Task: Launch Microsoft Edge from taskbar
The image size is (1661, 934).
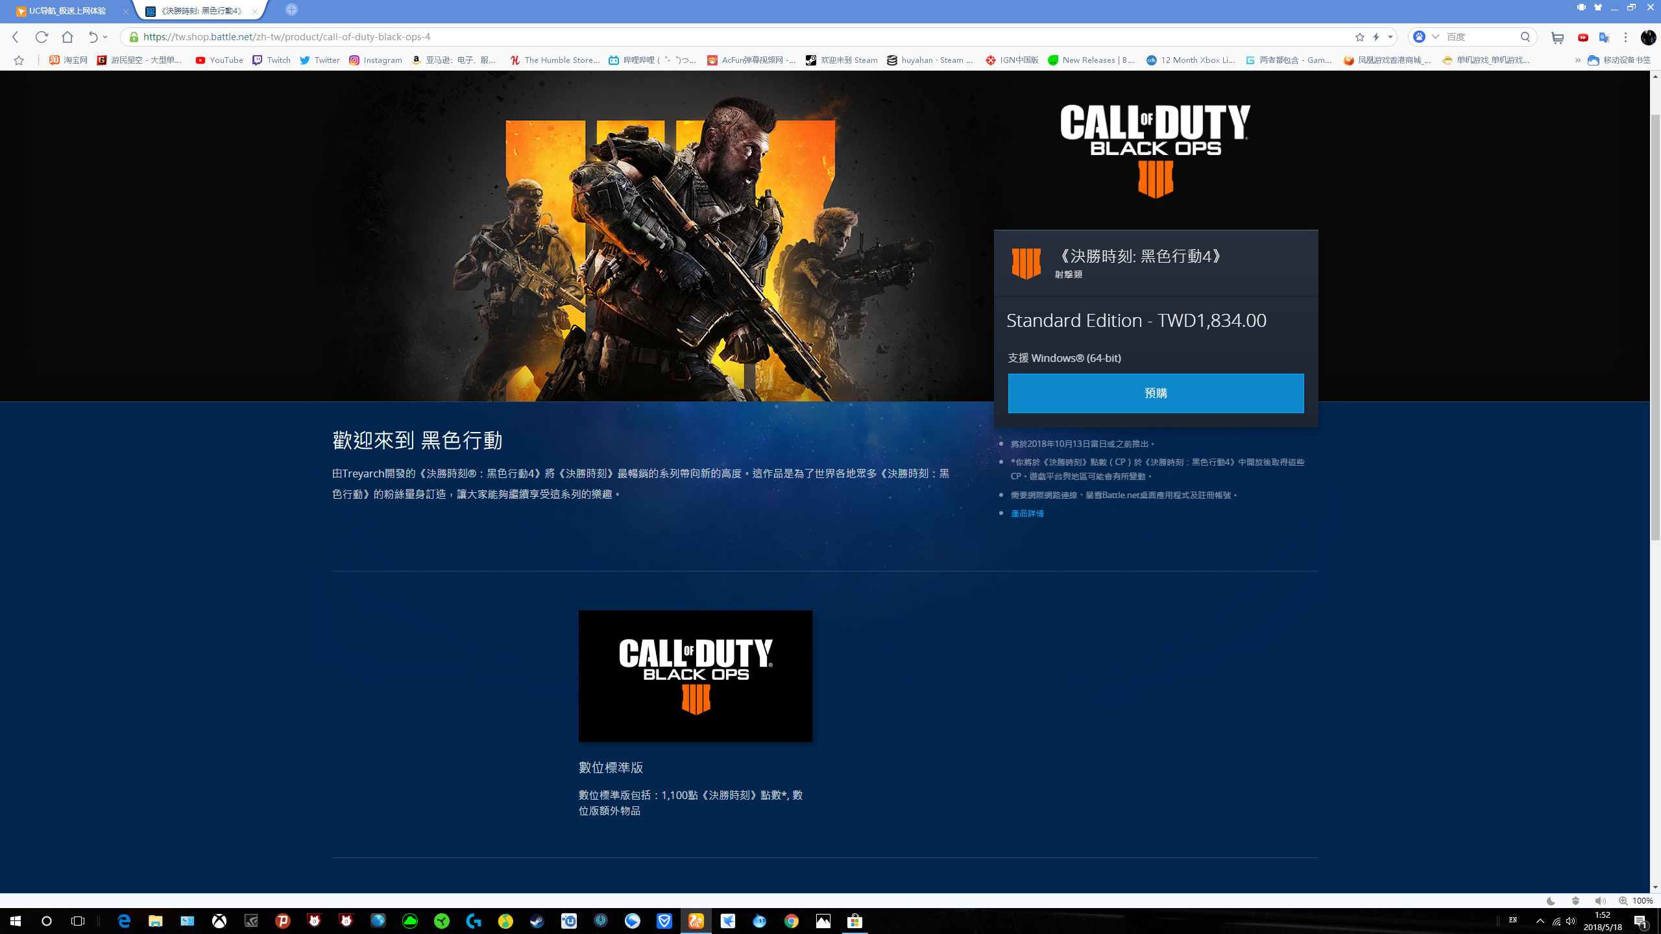Action: coord(124,921)
